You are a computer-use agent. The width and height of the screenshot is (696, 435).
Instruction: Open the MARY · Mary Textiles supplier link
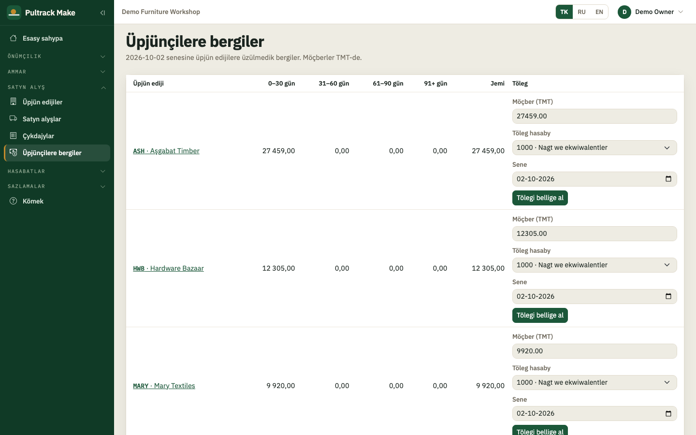(164, 386)
